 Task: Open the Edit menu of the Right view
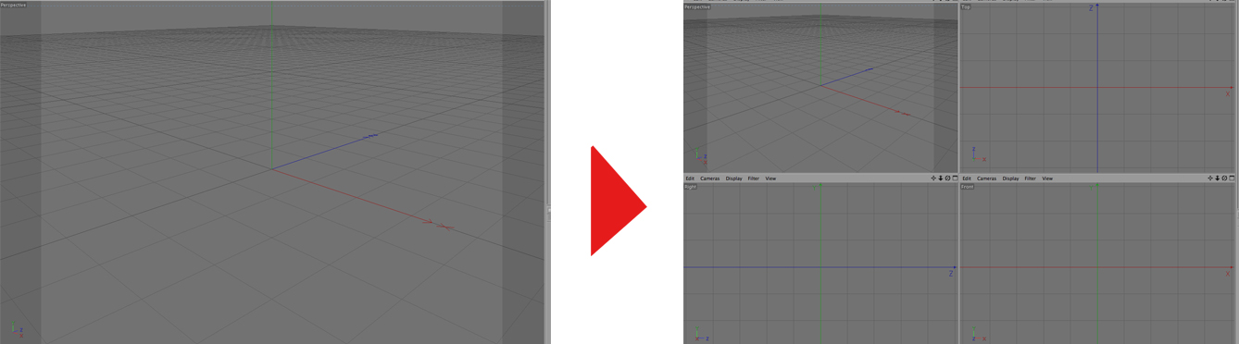[690, 178]
